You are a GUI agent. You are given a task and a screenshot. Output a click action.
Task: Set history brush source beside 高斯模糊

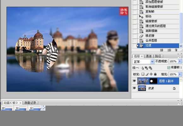tap(135, 31)
